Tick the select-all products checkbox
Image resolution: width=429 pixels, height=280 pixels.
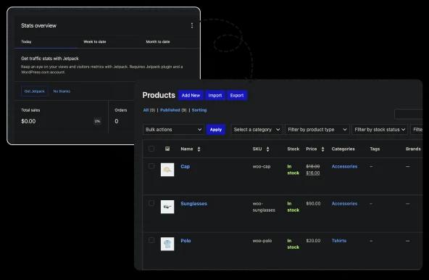tap(151, 149)
